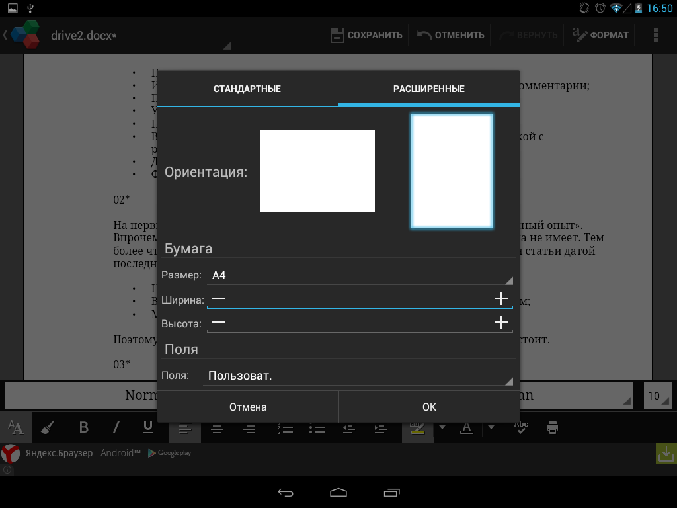Screen dimensions: 677x508
Task: Open the font size 10 dropdown
Action: click(x=657, y=396)
